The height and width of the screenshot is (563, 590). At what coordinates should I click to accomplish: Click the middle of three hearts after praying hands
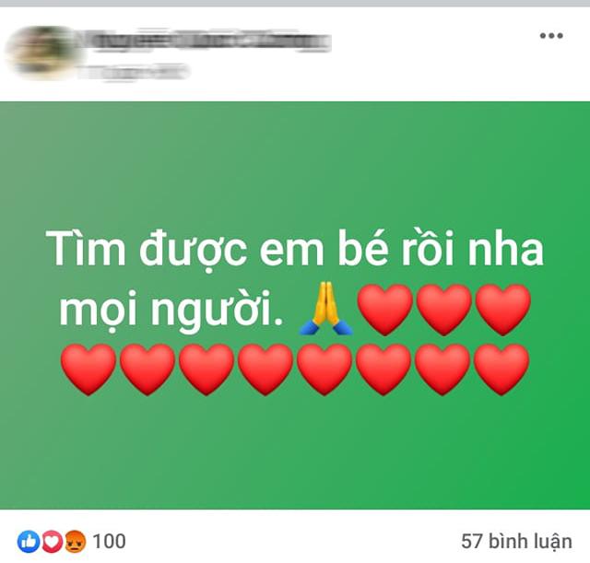coord(444,309)
